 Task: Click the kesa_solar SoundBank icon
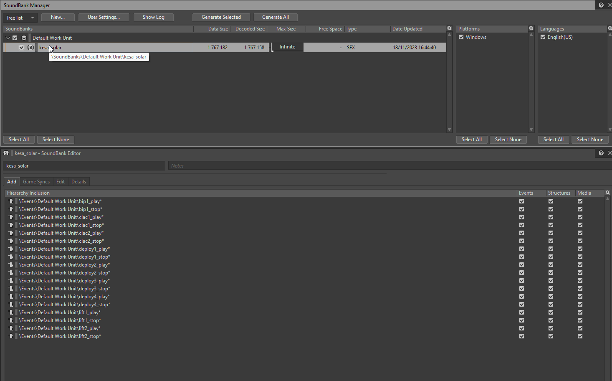point(30,48)
